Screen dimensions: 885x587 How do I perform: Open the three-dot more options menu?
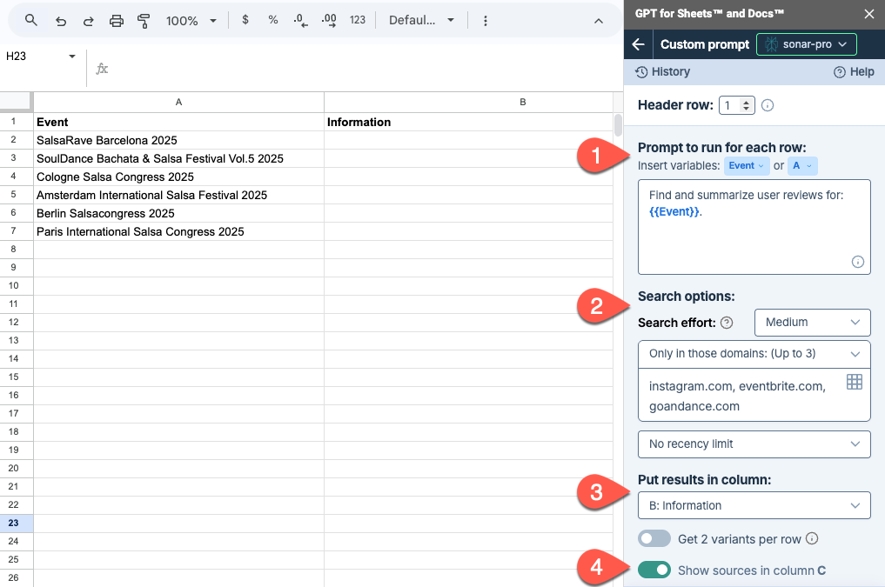(x=486, y=21)
